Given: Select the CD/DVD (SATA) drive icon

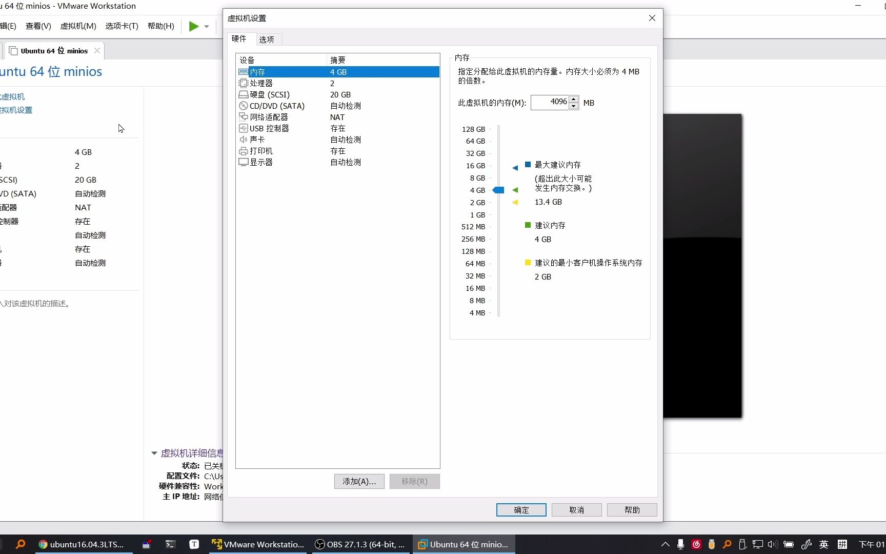Looking at the screenshot, I should coord(244,106).
